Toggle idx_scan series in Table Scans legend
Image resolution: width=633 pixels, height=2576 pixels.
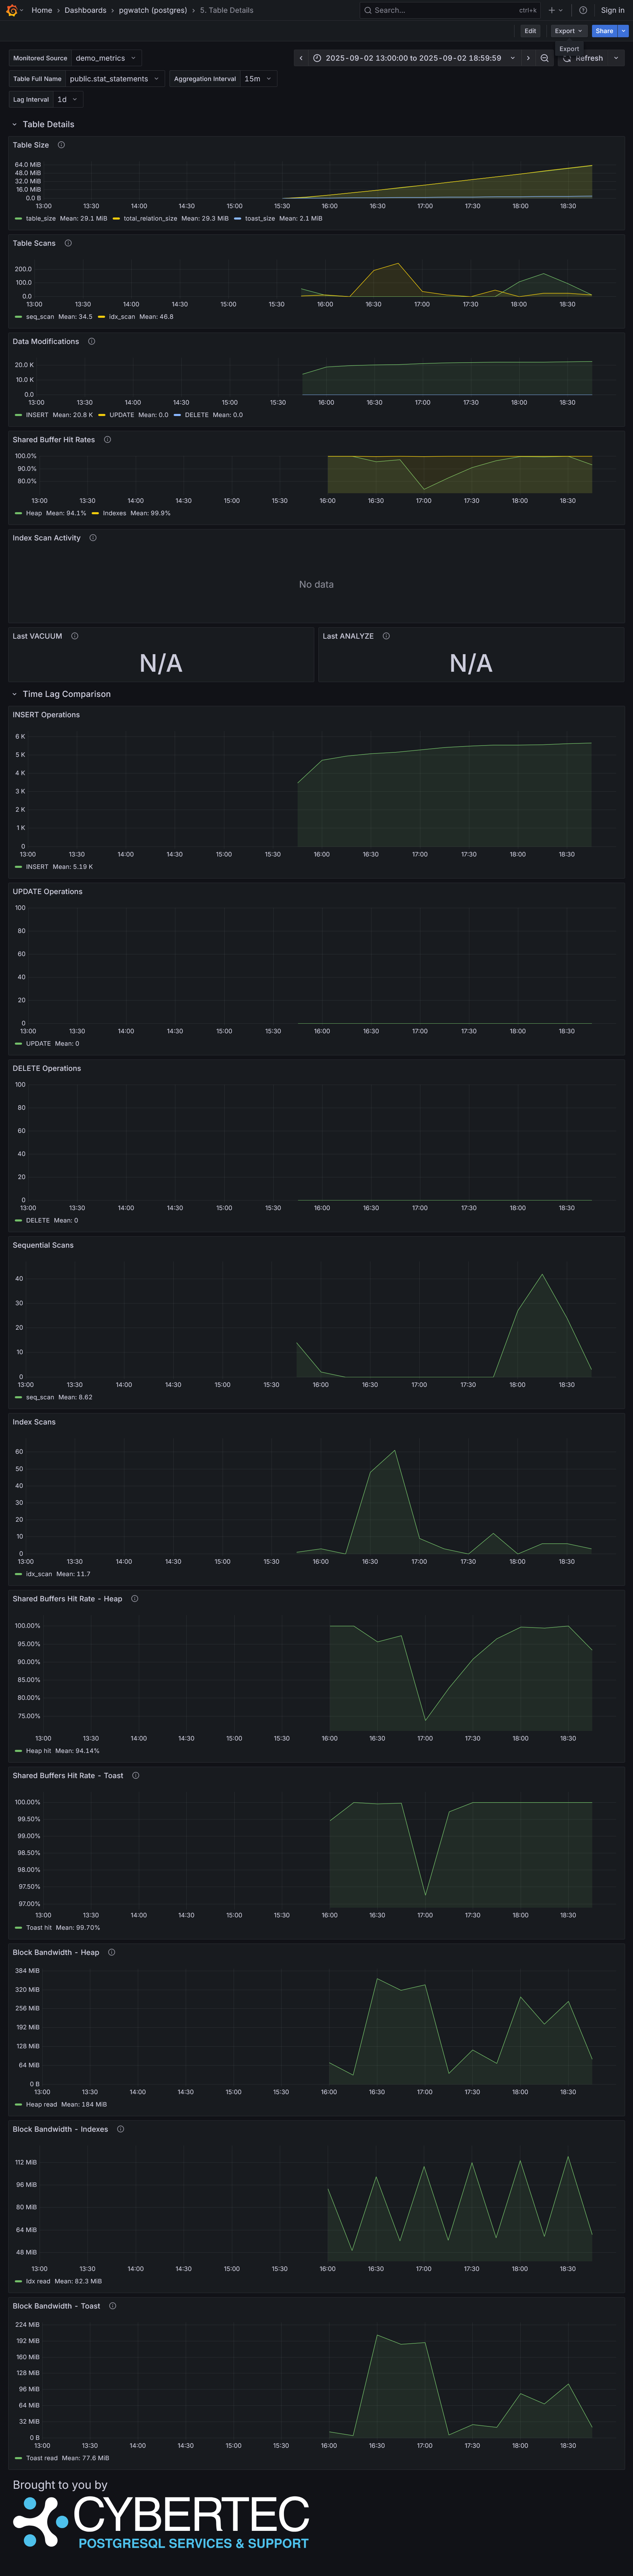pyautogui.click(x=121, y=317)
